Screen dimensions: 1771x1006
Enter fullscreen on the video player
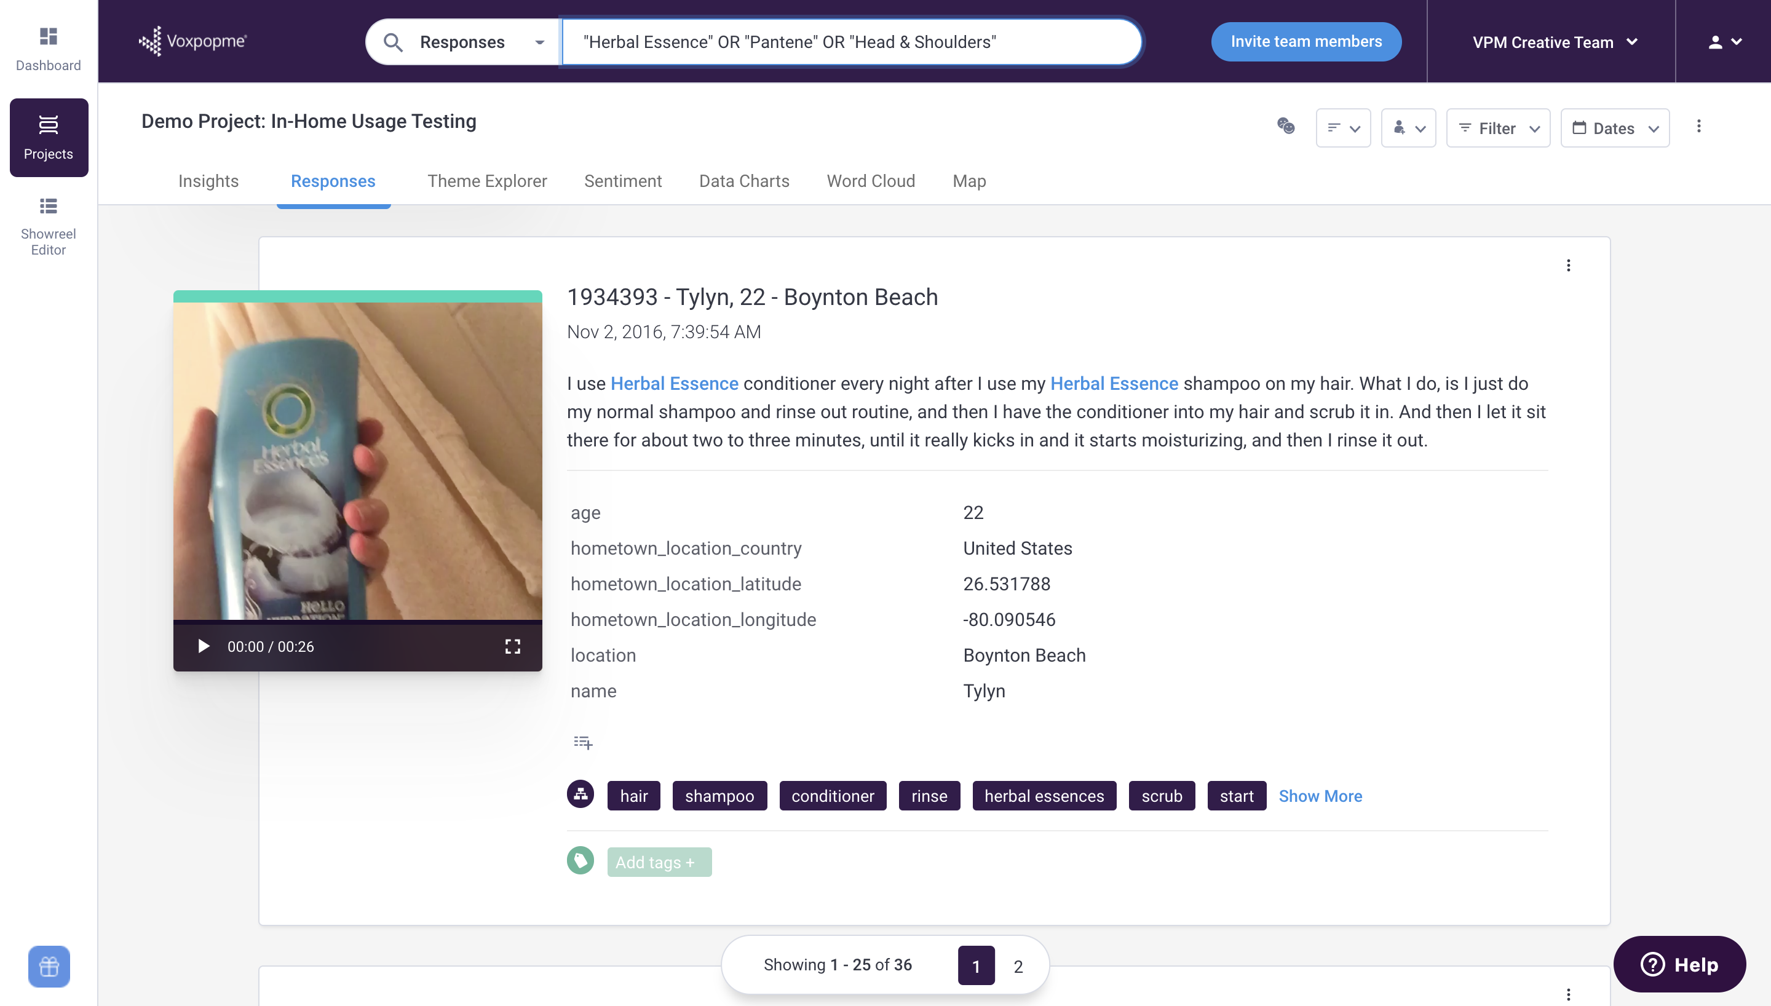512,647
